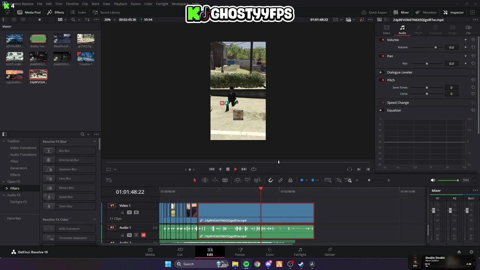
Task: Enable the Dialogue Leveler switch
Action: click(x=381, y=72)
